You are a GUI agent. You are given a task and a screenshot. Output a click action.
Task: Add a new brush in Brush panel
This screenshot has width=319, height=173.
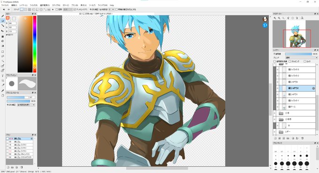point(8,167)
